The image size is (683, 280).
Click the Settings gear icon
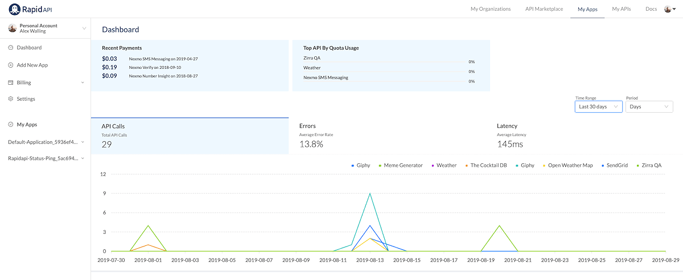11,99
